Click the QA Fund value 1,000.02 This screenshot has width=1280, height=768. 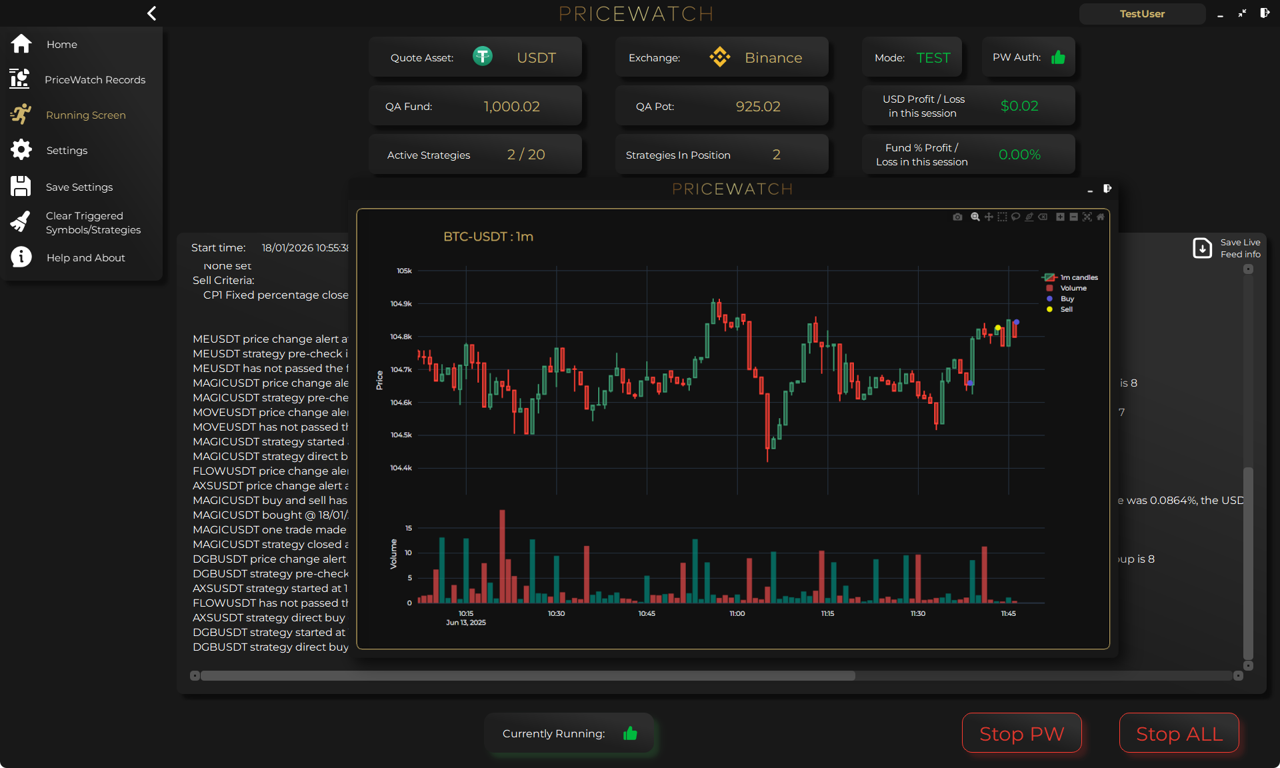(511, 106)
